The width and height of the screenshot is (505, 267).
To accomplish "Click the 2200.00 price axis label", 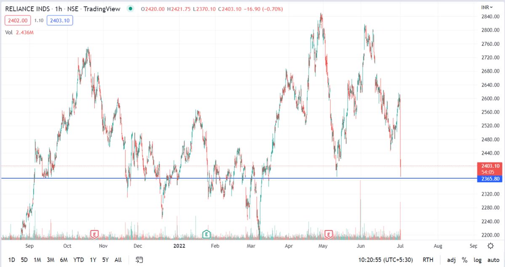I will (490, 235).
